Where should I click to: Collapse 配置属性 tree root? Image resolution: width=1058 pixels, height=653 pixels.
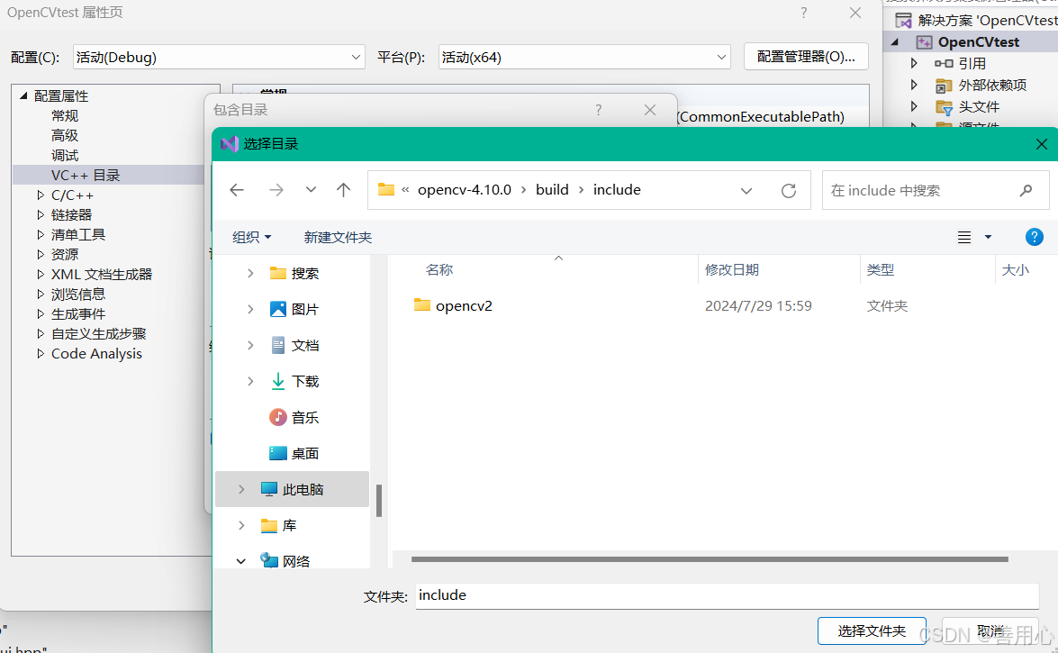23,95
